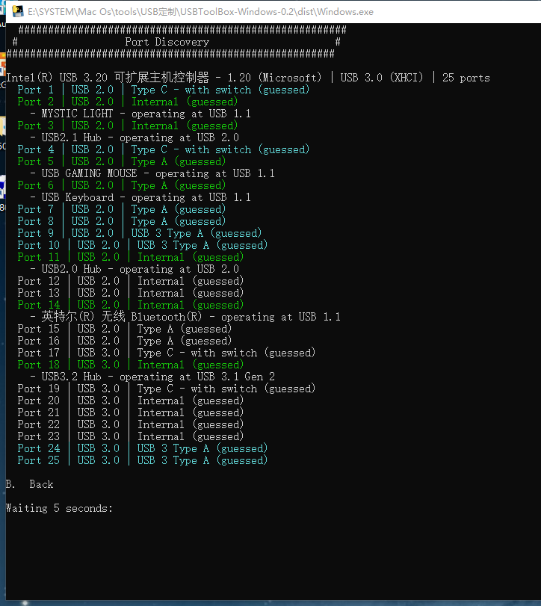Click the Port 6 Type A entry
The width and height of the screenshot is (541, 606).
tap(121, 185)
